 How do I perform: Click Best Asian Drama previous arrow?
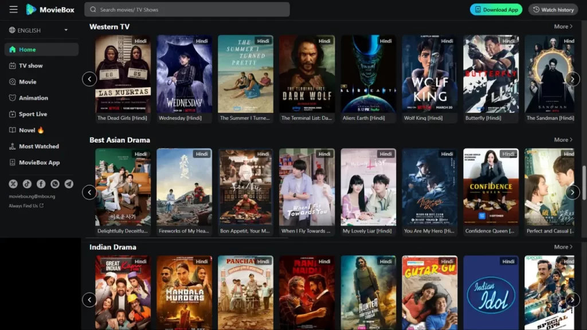(x=89, y=192)
